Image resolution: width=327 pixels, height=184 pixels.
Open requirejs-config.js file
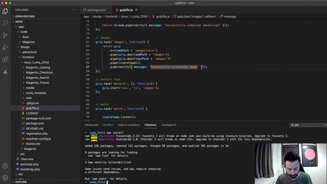pyautogui.click(x=45, y=139)
